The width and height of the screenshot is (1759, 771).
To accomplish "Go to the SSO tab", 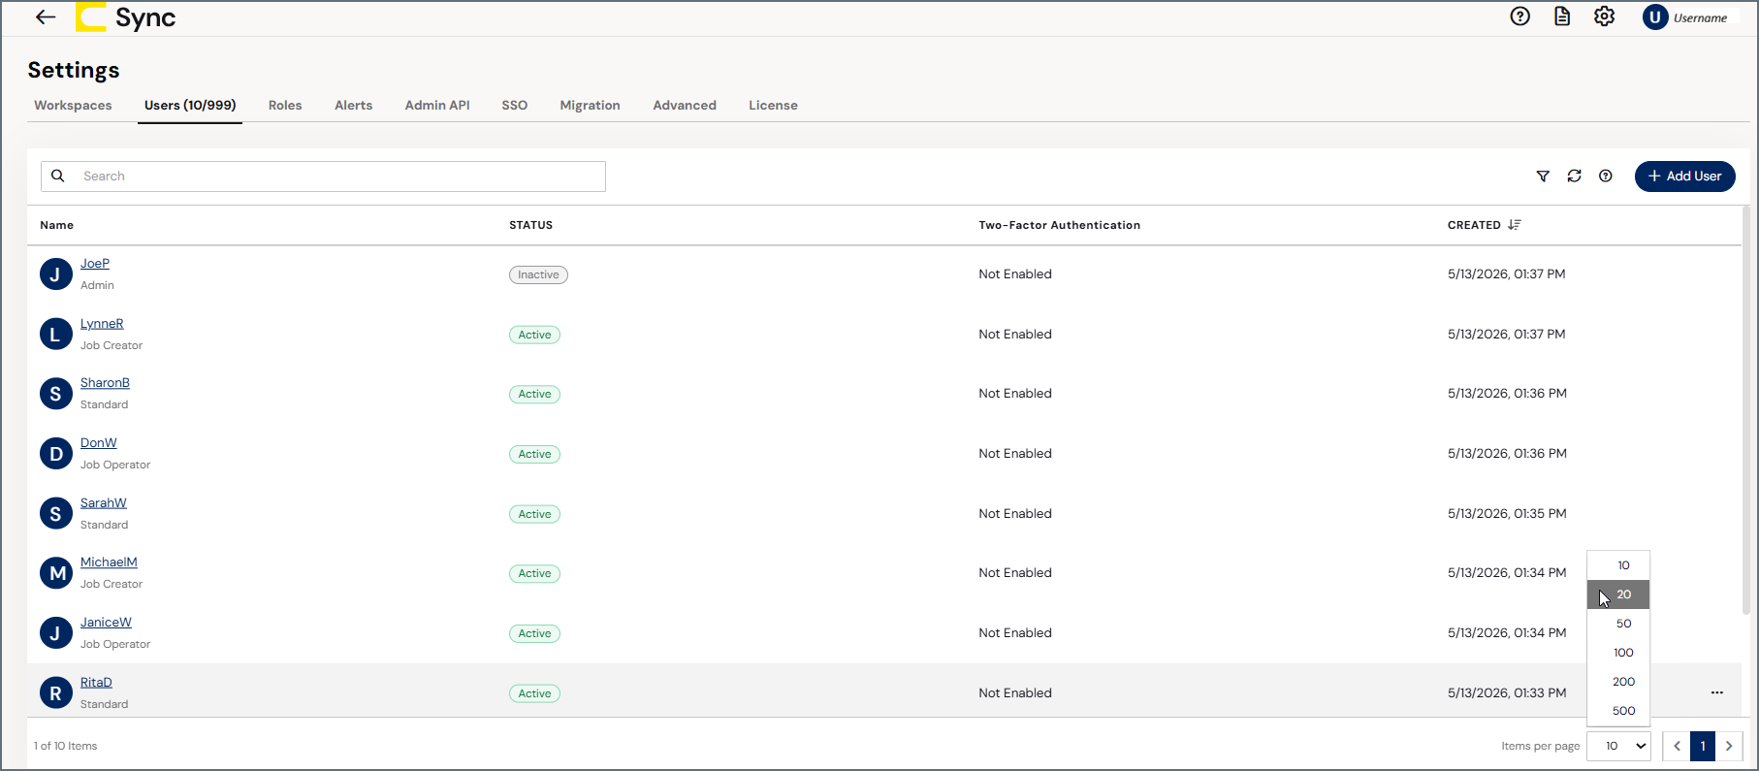I will (x=515, y=105).
